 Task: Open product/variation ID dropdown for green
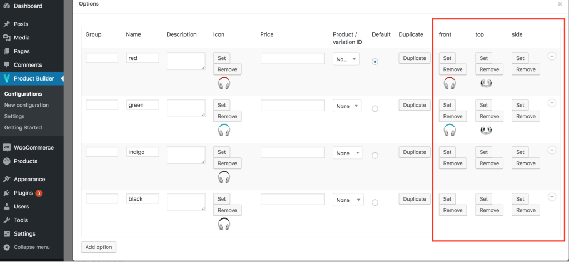coord(348,106)
